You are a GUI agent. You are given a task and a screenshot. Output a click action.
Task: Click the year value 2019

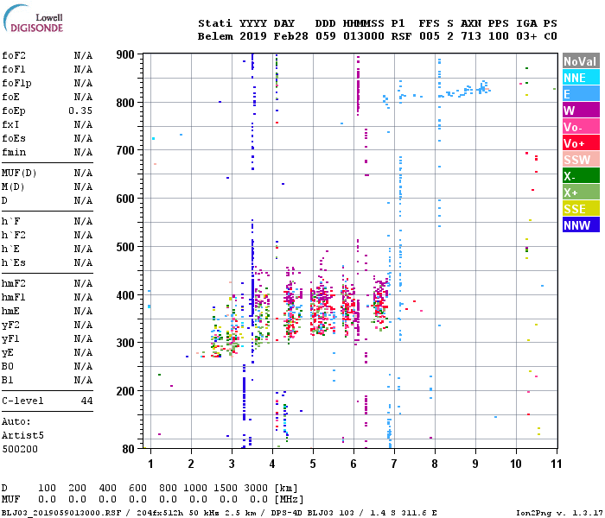(x=253, y=36)
